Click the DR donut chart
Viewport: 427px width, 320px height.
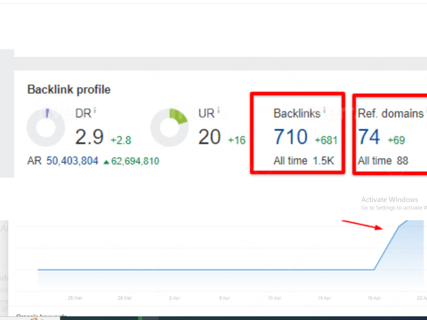coord(46,127)
